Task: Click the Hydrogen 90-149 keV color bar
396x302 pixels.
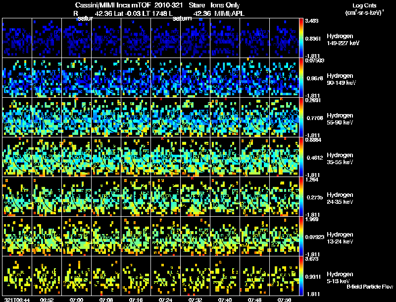Action: click(301, 78)
